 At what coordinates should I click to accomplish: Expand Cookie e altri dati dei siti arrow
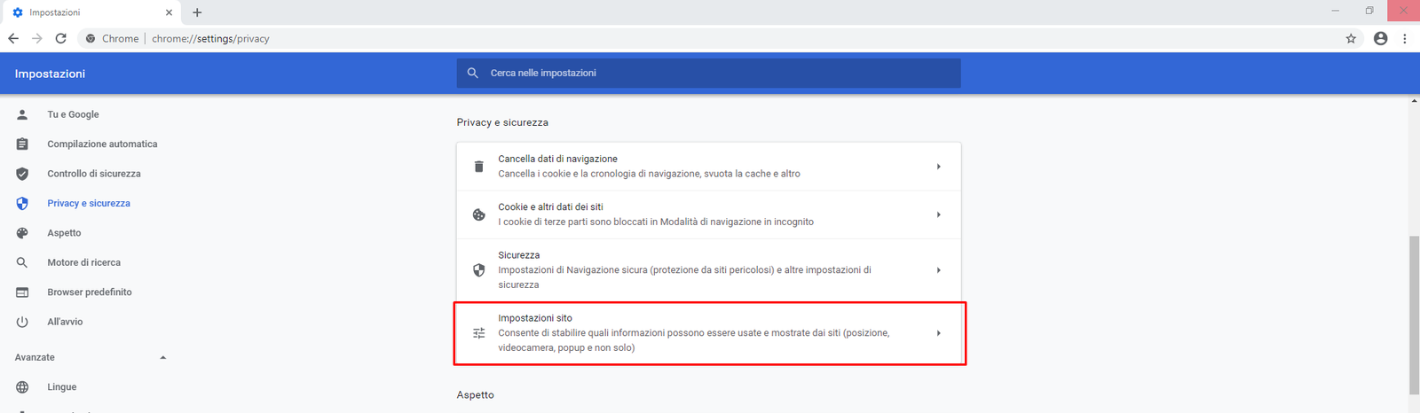(x=938, y=214)
